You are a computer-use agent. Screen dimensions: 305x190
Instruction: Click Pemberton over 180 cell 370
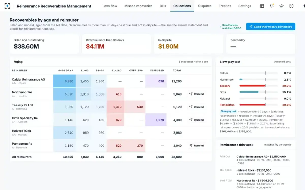(135, 146)
